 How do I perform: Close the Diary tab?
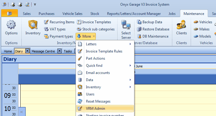coord(27,51)
